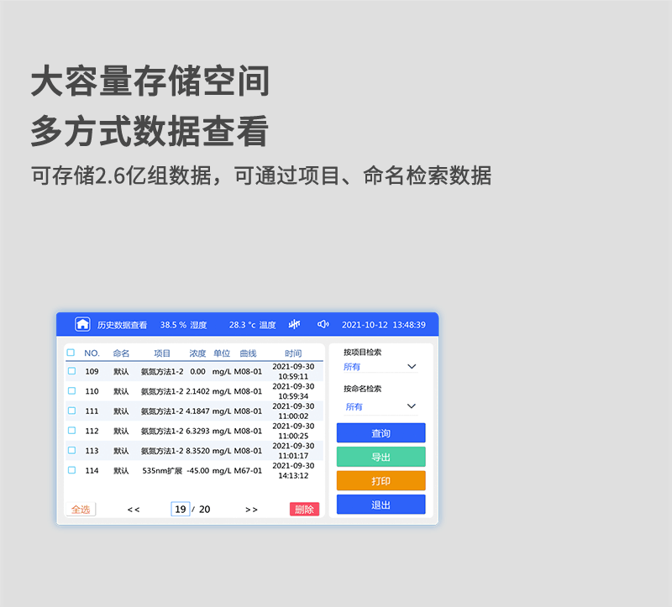Click the 退出 exit button

tap(381, 505)
